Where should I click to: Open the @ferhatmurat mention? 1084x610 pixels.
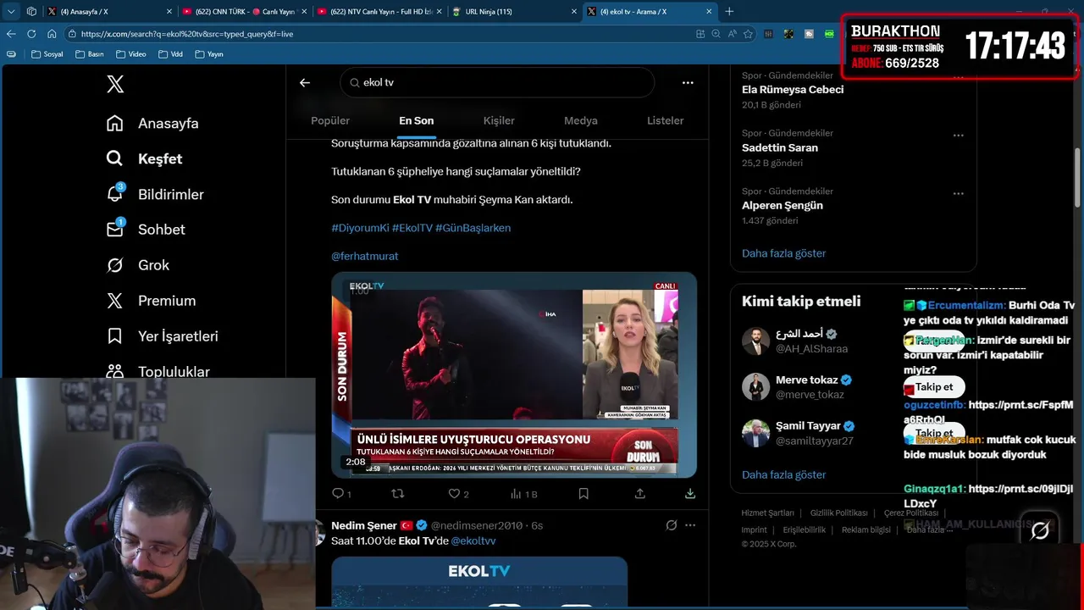[x=364, y=256]
